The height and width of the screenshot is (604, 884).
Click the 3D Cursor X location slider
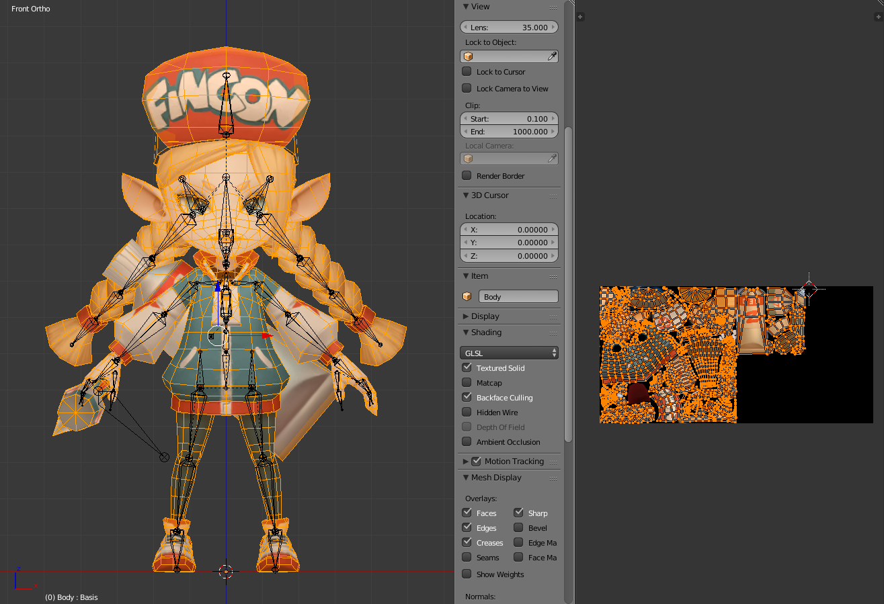[x=509, y=229]
